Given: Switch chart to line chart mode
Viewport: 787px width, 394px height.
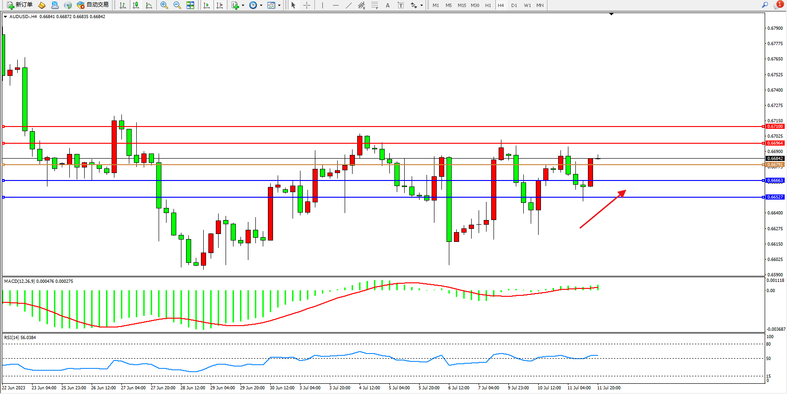Looking at the screenshot, I should (x=149, y=6).
